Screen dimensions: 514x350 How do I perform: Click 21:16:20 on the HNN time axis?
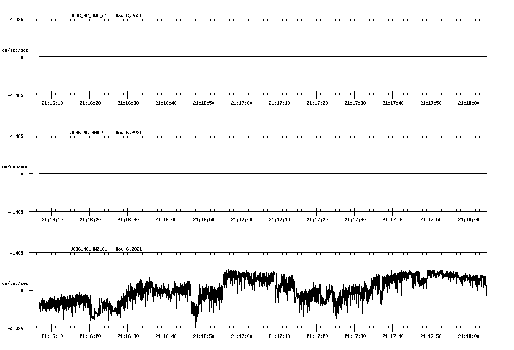point(90,220)
